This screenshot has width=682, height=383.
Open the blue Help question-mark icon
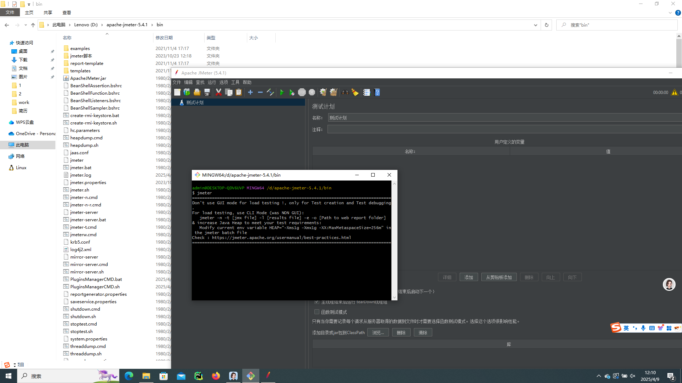click(x=377, y=93)
